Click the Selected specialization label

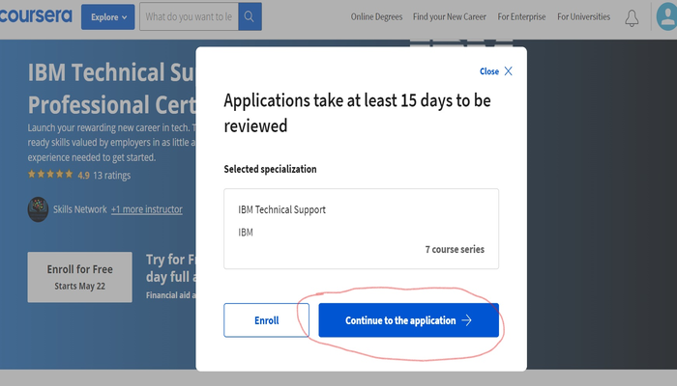click(270, 169)
